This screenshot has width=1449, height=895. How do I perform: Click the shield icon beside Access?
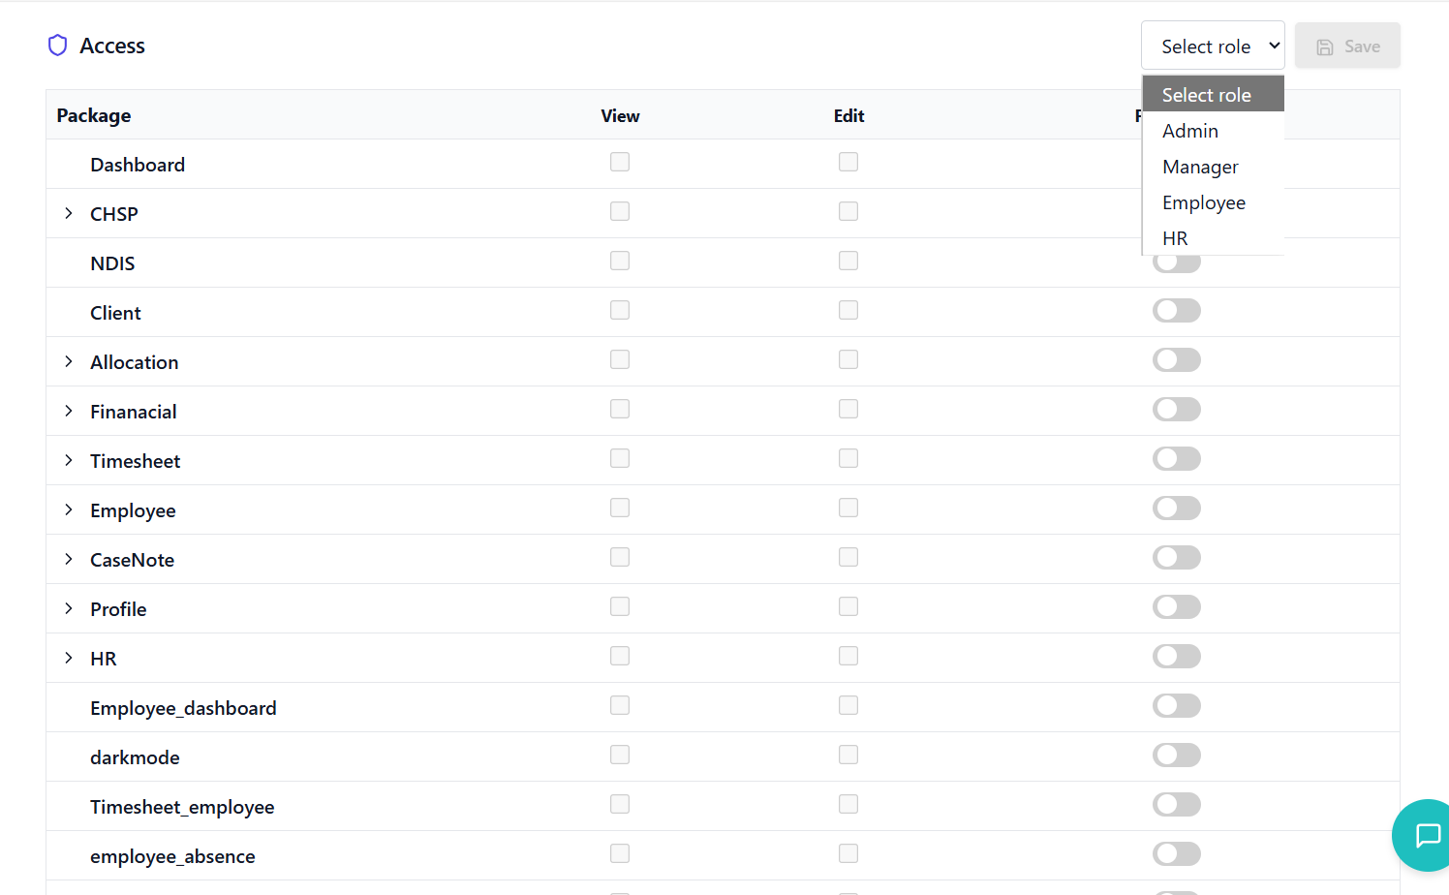pos(58,46)
